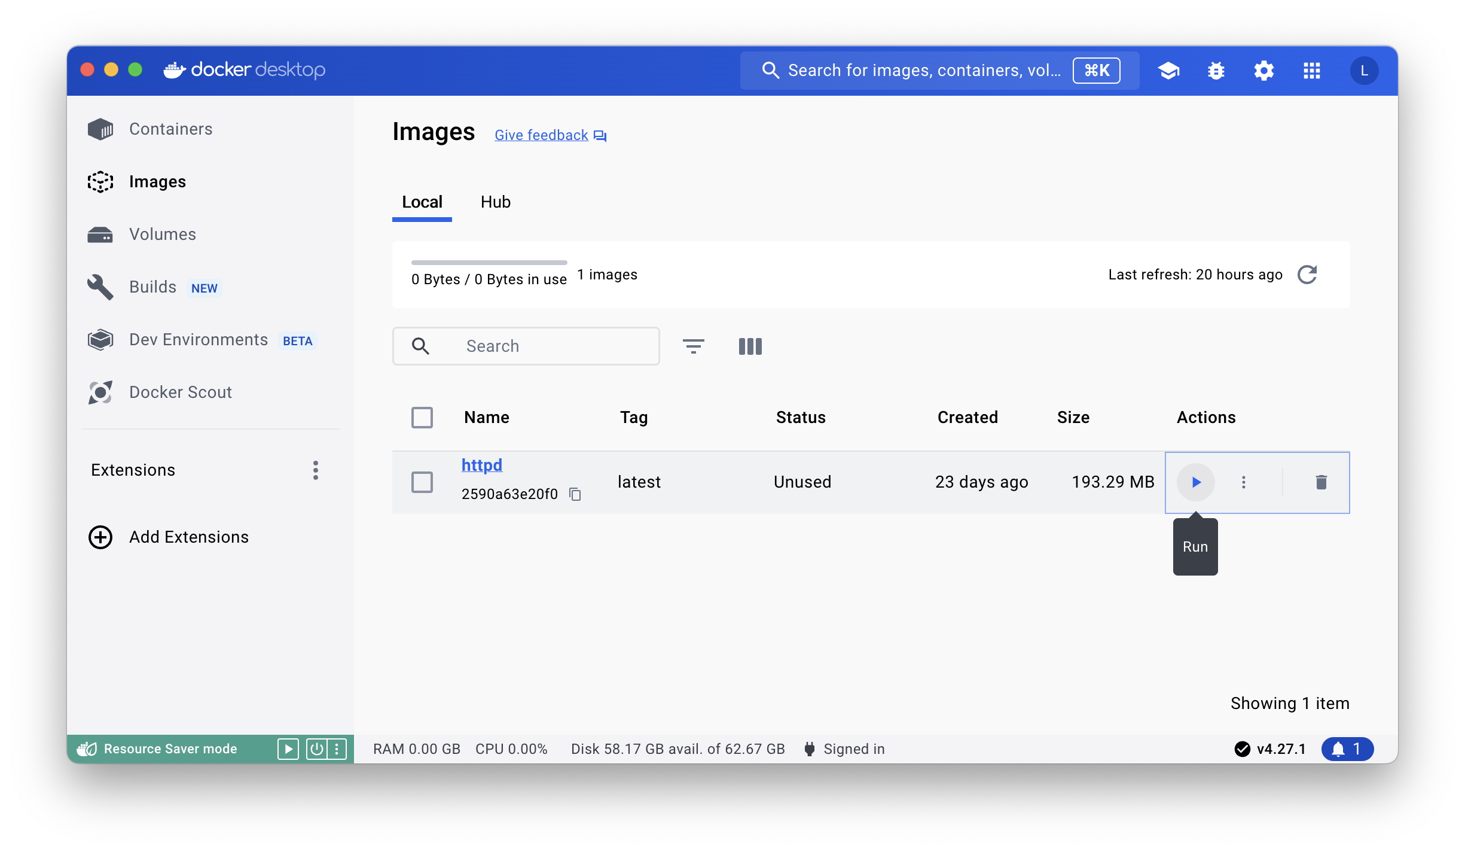Click the Dev Environments icon
Screen dimensions: 1465x852
pyautogui.click(x=100, y=340)
